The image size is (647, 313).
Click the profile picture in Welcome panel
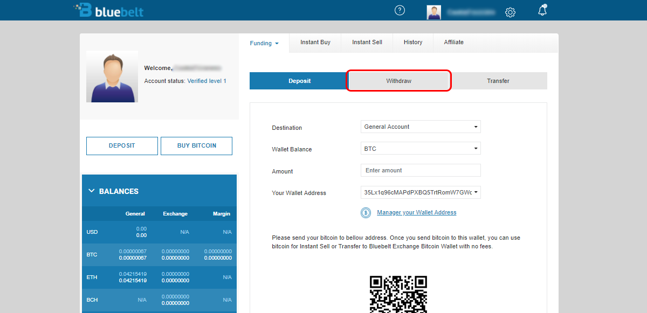pyautogui.click(x=112, y=76)
